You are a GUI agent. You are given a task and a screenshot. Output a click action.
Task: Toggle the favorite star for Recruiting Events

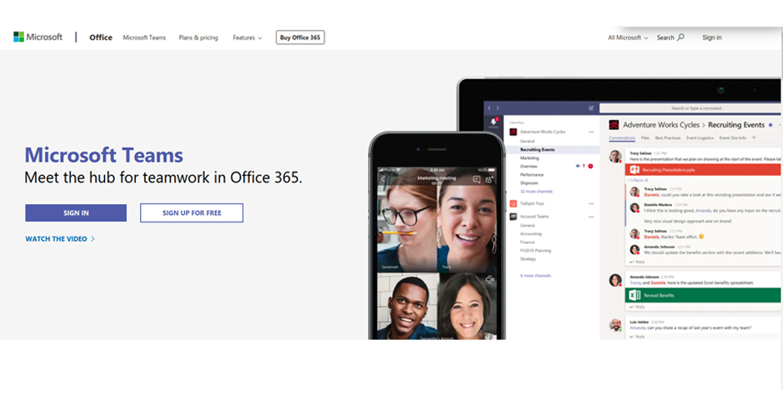pos(771,125)
